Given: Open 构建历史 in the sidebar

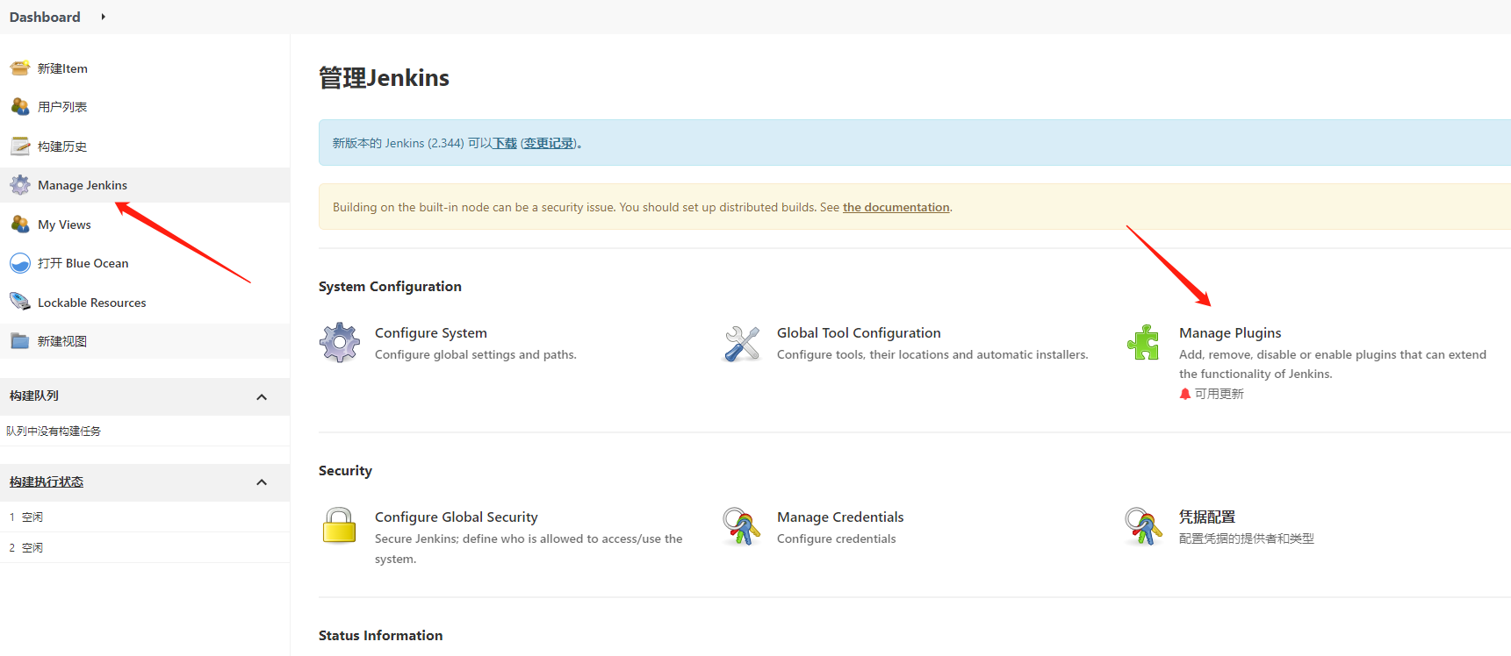Looking at the screenshot, I should [x=62, y=146].
